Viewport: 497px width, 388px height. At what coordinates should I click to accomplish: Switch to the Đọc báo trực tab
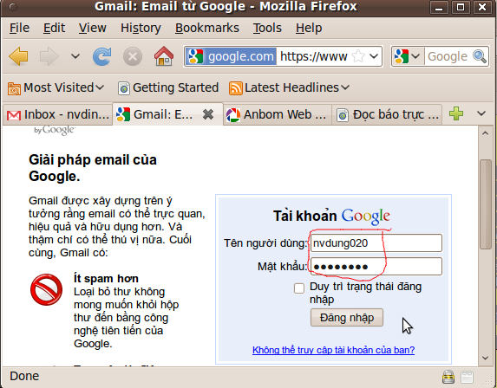[387, 114]
